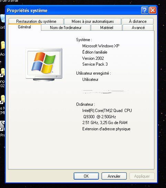
Task: Click the 'Édition familiale' text
Action: pos(95,52)
